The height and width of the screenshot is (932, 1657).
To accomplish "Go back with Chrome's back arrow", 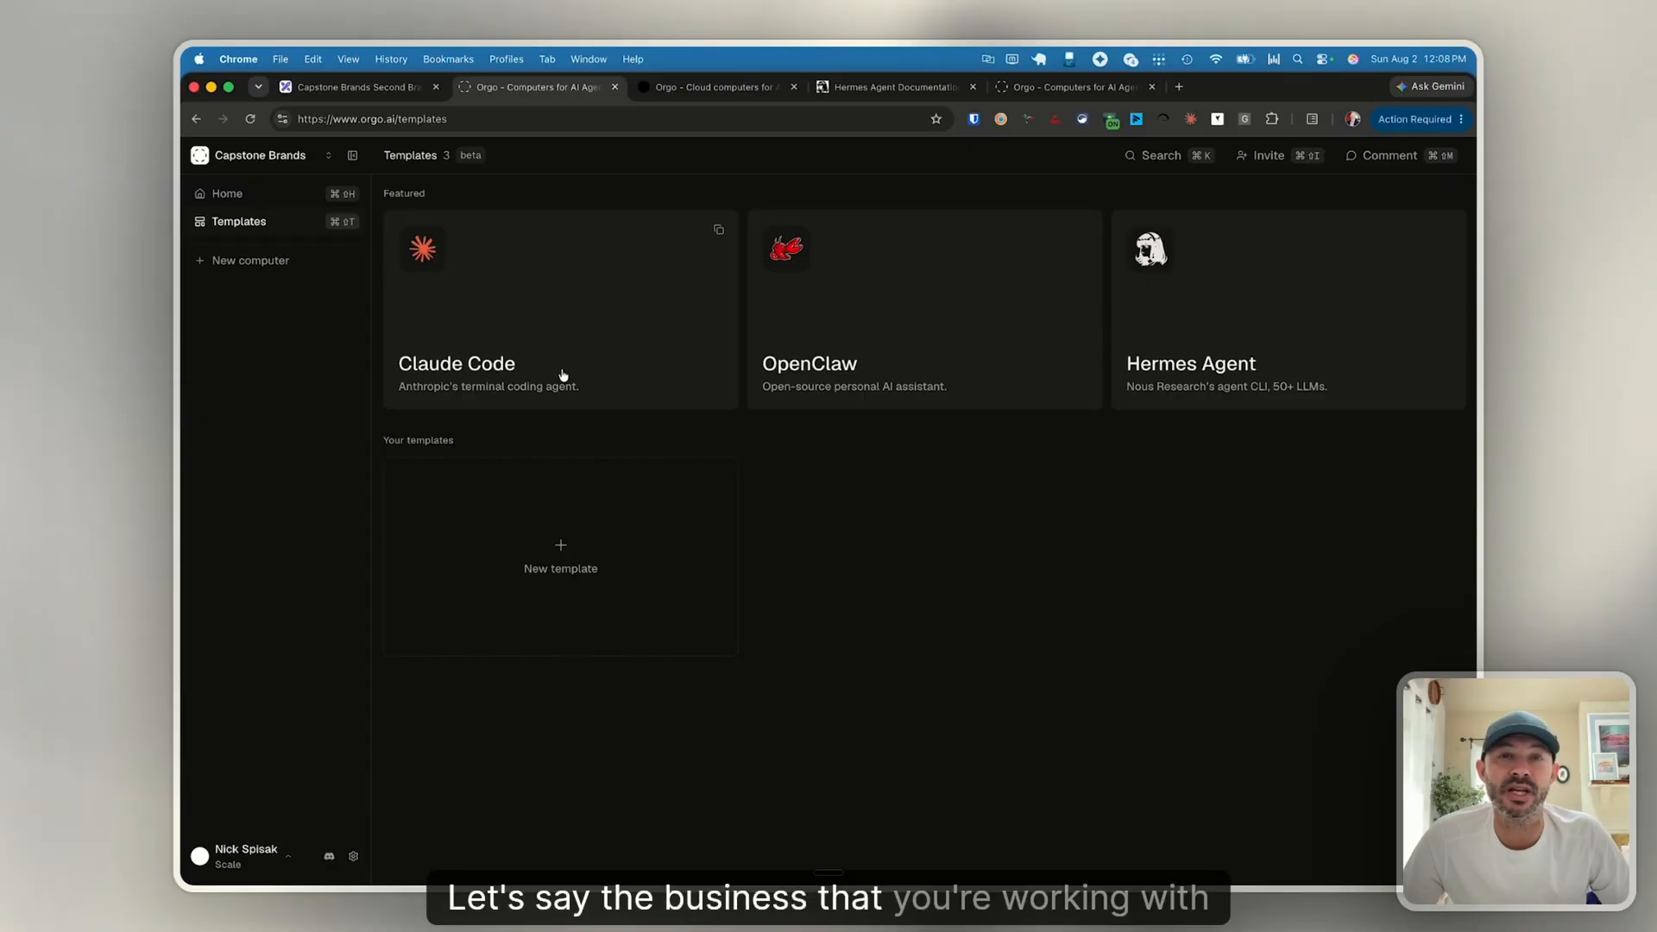I will pos(197,119).
